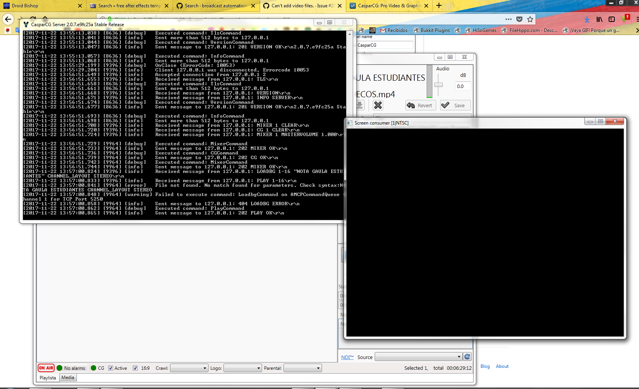Click the CasparCG channel name field

384,45
